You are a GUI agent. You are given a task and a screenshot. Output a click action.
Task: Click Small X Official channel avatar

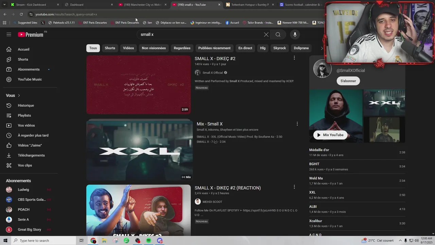pyautogui.click(x=197, y=72)
